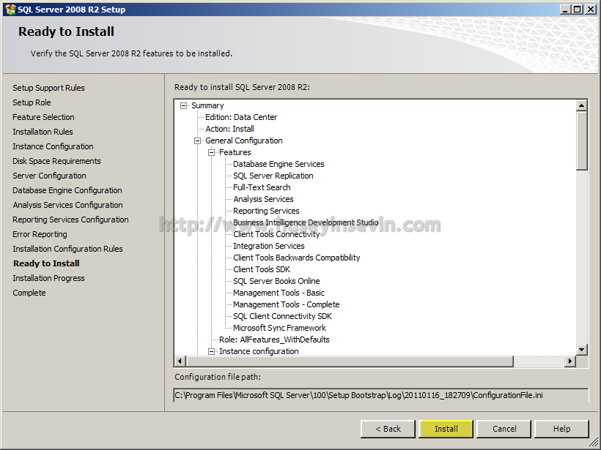Select the Ready to Install step
Image resolution: width=601 pixels, height=450 pixels.
click(x=46, y=263)
